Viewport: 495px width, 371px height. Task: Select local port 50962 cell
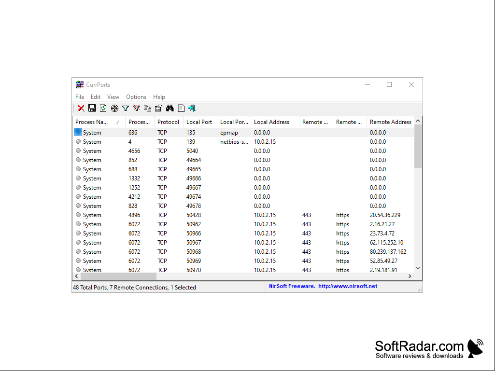click(x=194, y=224)
